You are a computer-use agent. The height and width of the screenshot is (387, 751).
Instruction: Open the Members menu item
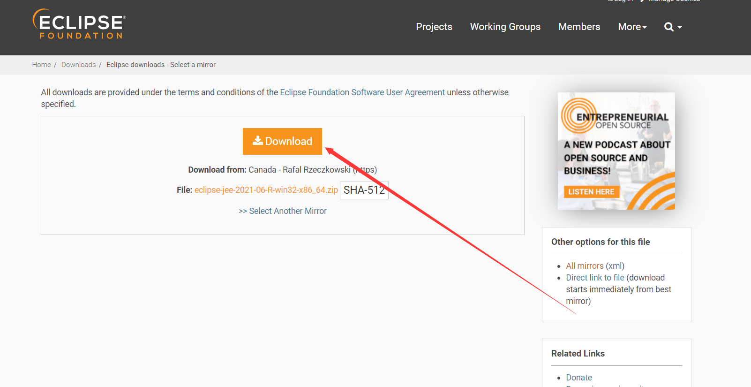click(579, 27)
